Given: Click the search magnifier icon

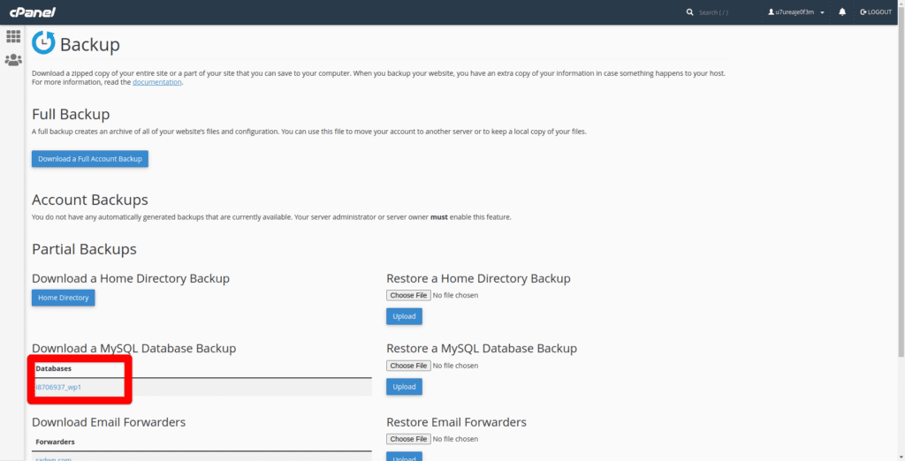Looking at the screenshot, I should [x=690, y=12].
